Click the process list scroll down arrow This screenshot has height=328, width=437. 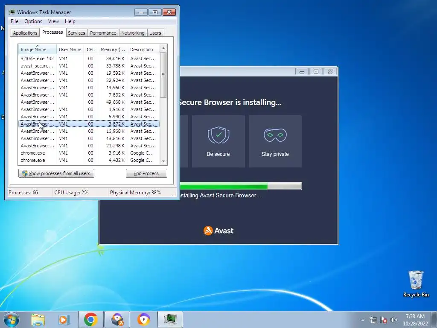163,161
